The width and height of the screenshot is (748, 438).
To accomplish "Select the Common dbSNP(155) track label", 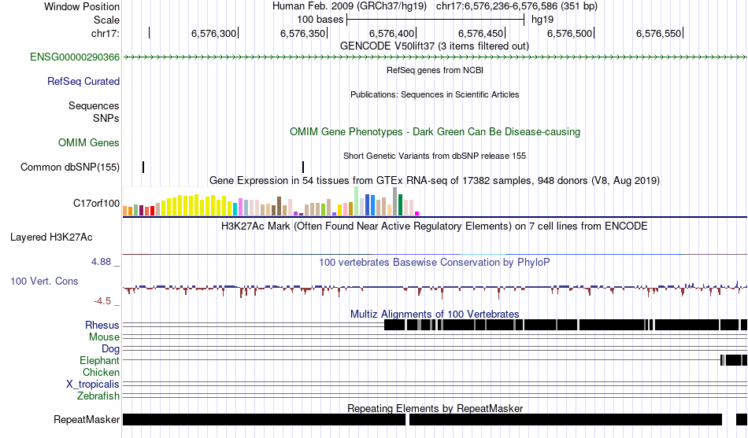I will 70,167.
